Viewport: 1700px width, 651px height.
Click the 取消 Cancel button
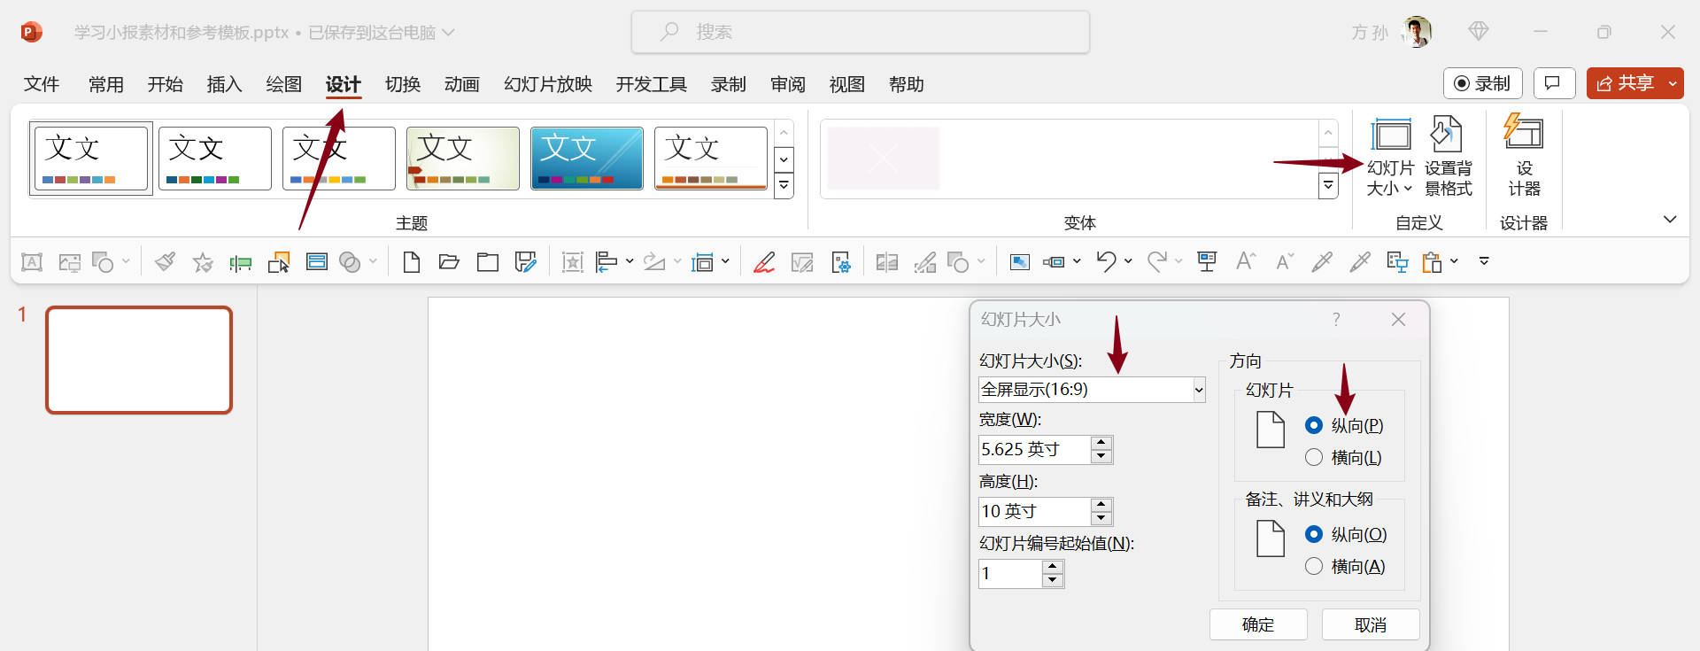pyautogui.click(x=1371, y=624)
